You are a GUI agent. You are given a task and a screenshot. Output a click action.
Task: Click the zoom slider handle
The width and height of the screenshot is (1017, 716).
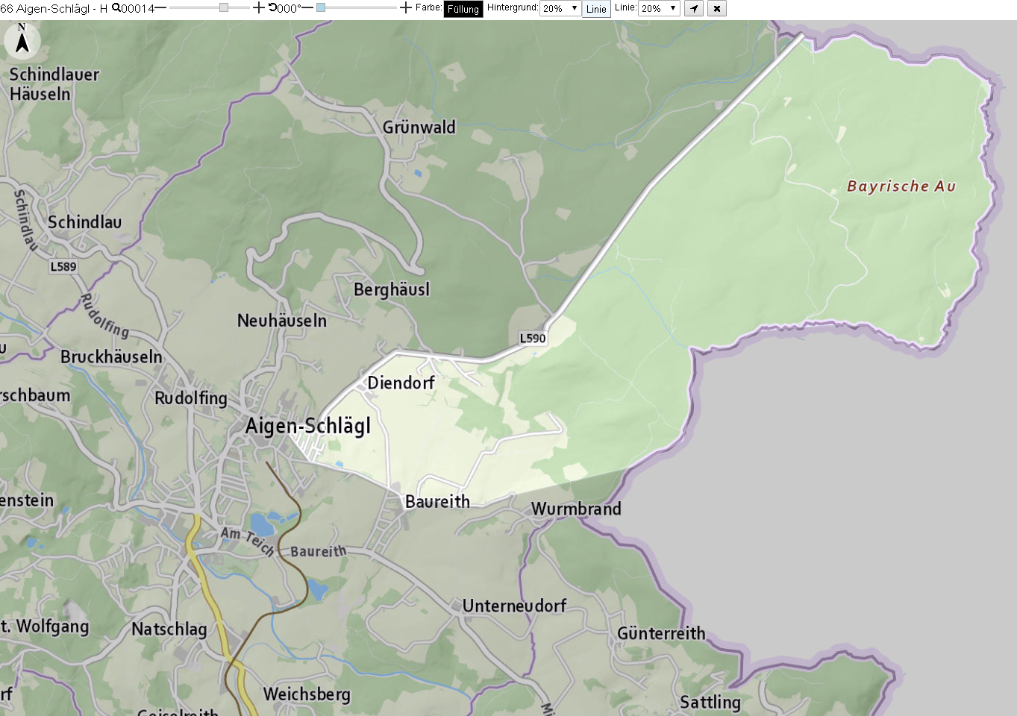coord(224,7)
